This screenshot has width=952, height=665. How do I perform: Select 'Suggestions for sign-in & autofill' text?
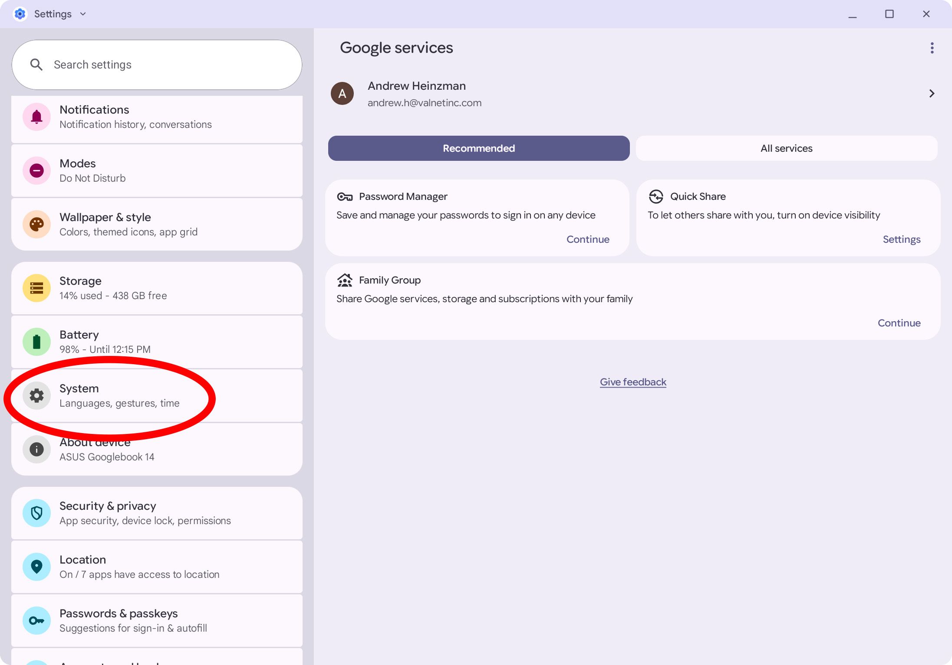click(x=133, y=629)
